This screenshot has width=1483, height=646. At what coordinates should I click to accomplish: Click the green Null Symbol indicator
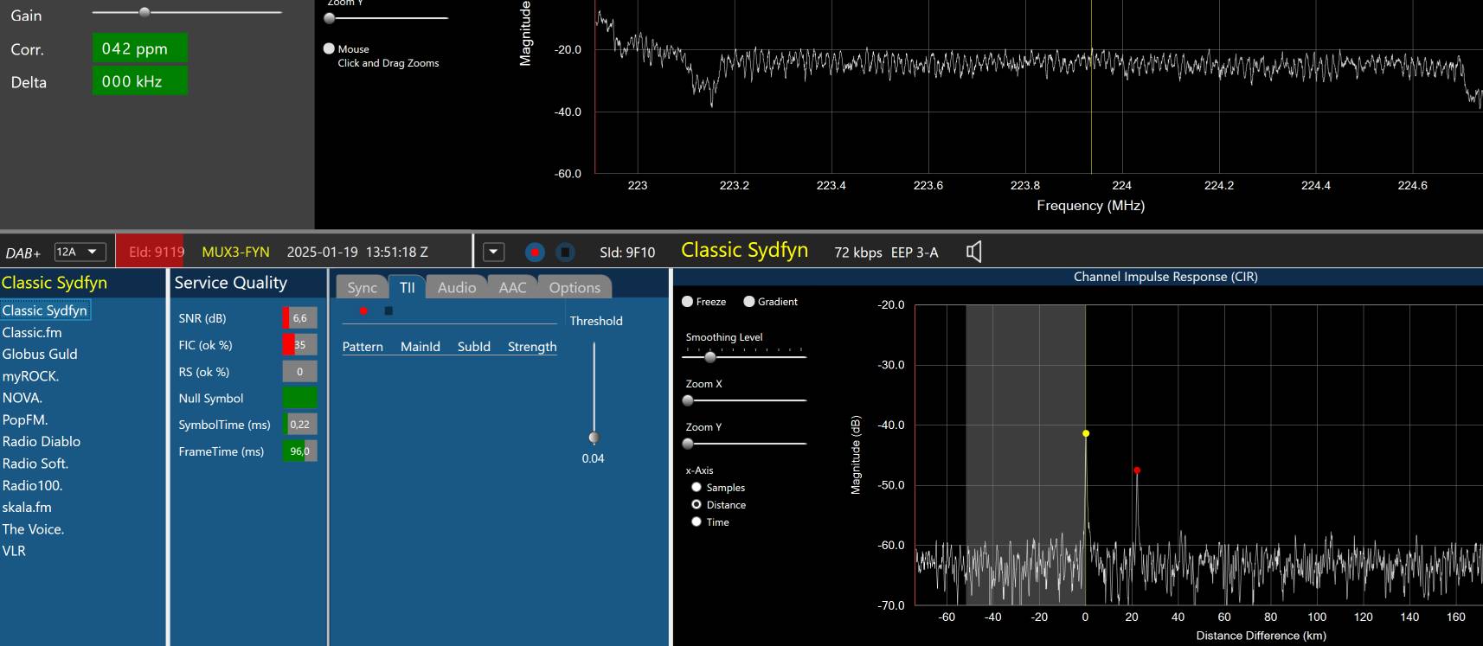pos(299,398)
